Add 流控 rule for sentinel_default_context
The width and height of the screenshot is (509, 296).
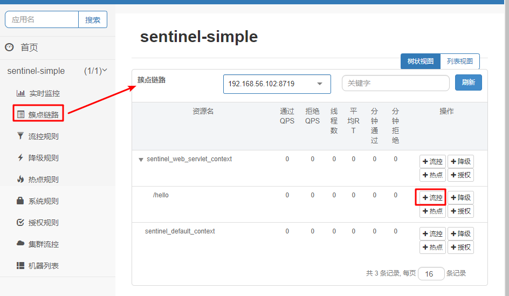coord(432,233)
